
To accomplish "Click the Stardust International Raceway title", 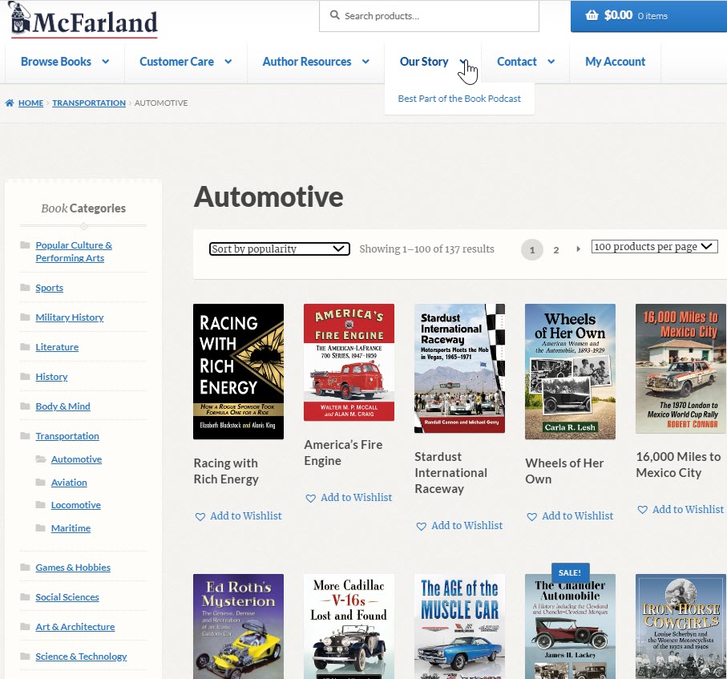I will 450,473.
